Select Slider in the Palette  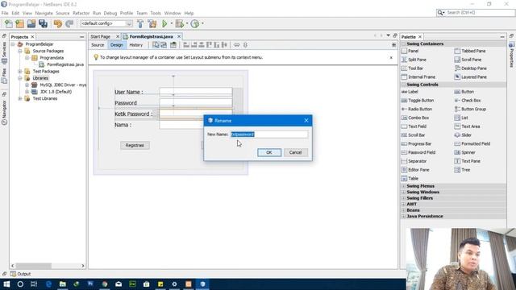[x=463, y=135]
